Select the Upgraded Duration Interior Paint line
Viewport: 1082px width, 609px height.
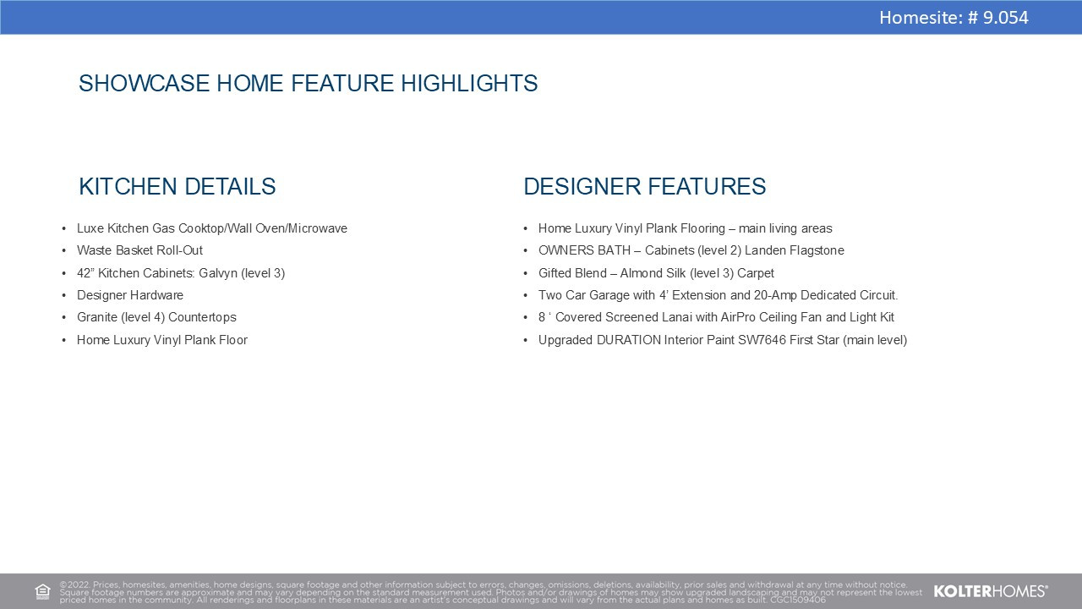722,340
